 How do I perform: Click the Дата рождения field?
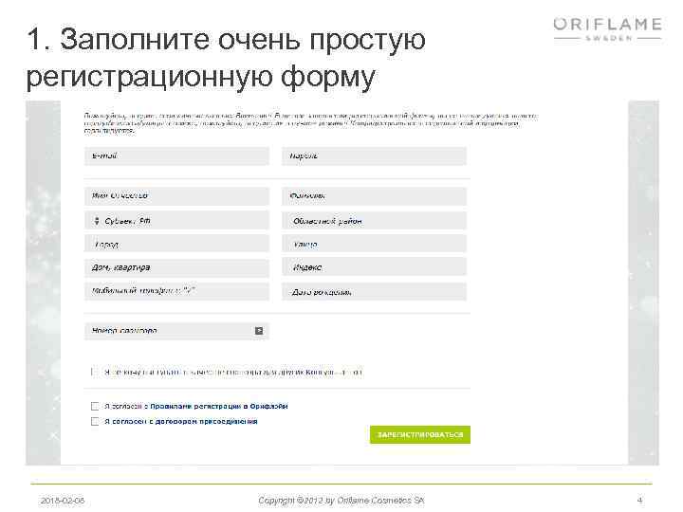374,291
